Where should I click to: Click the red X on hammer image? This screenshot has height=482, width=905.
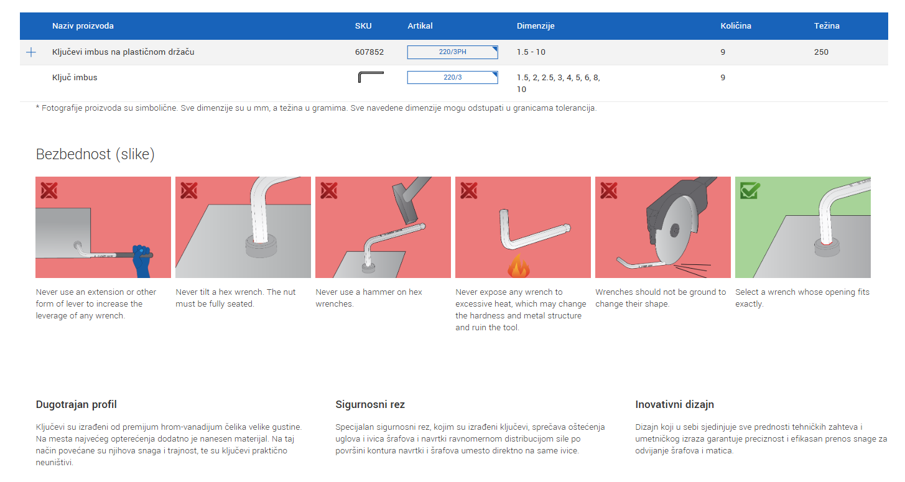[x=329, y=190]
